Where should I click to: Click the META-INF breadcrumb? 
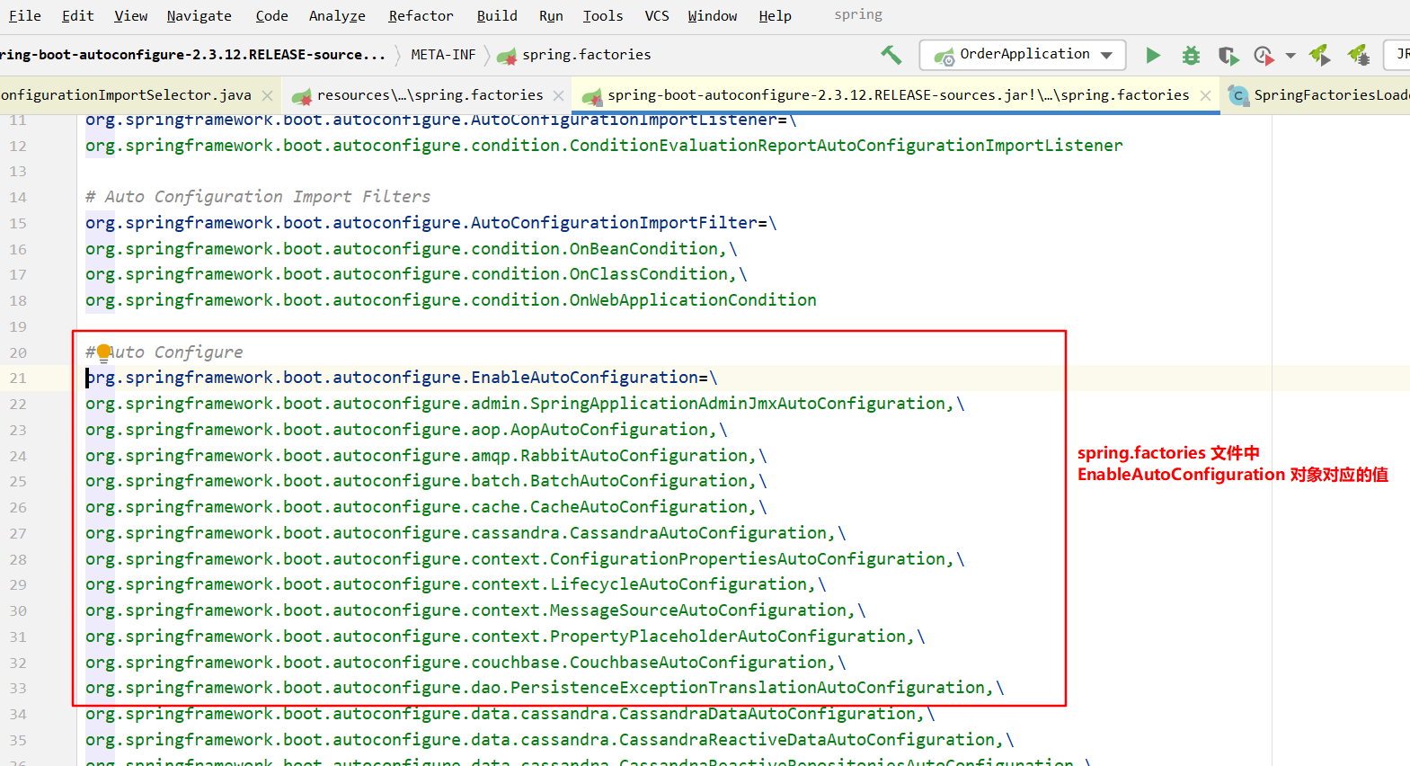tap(443, 55)
